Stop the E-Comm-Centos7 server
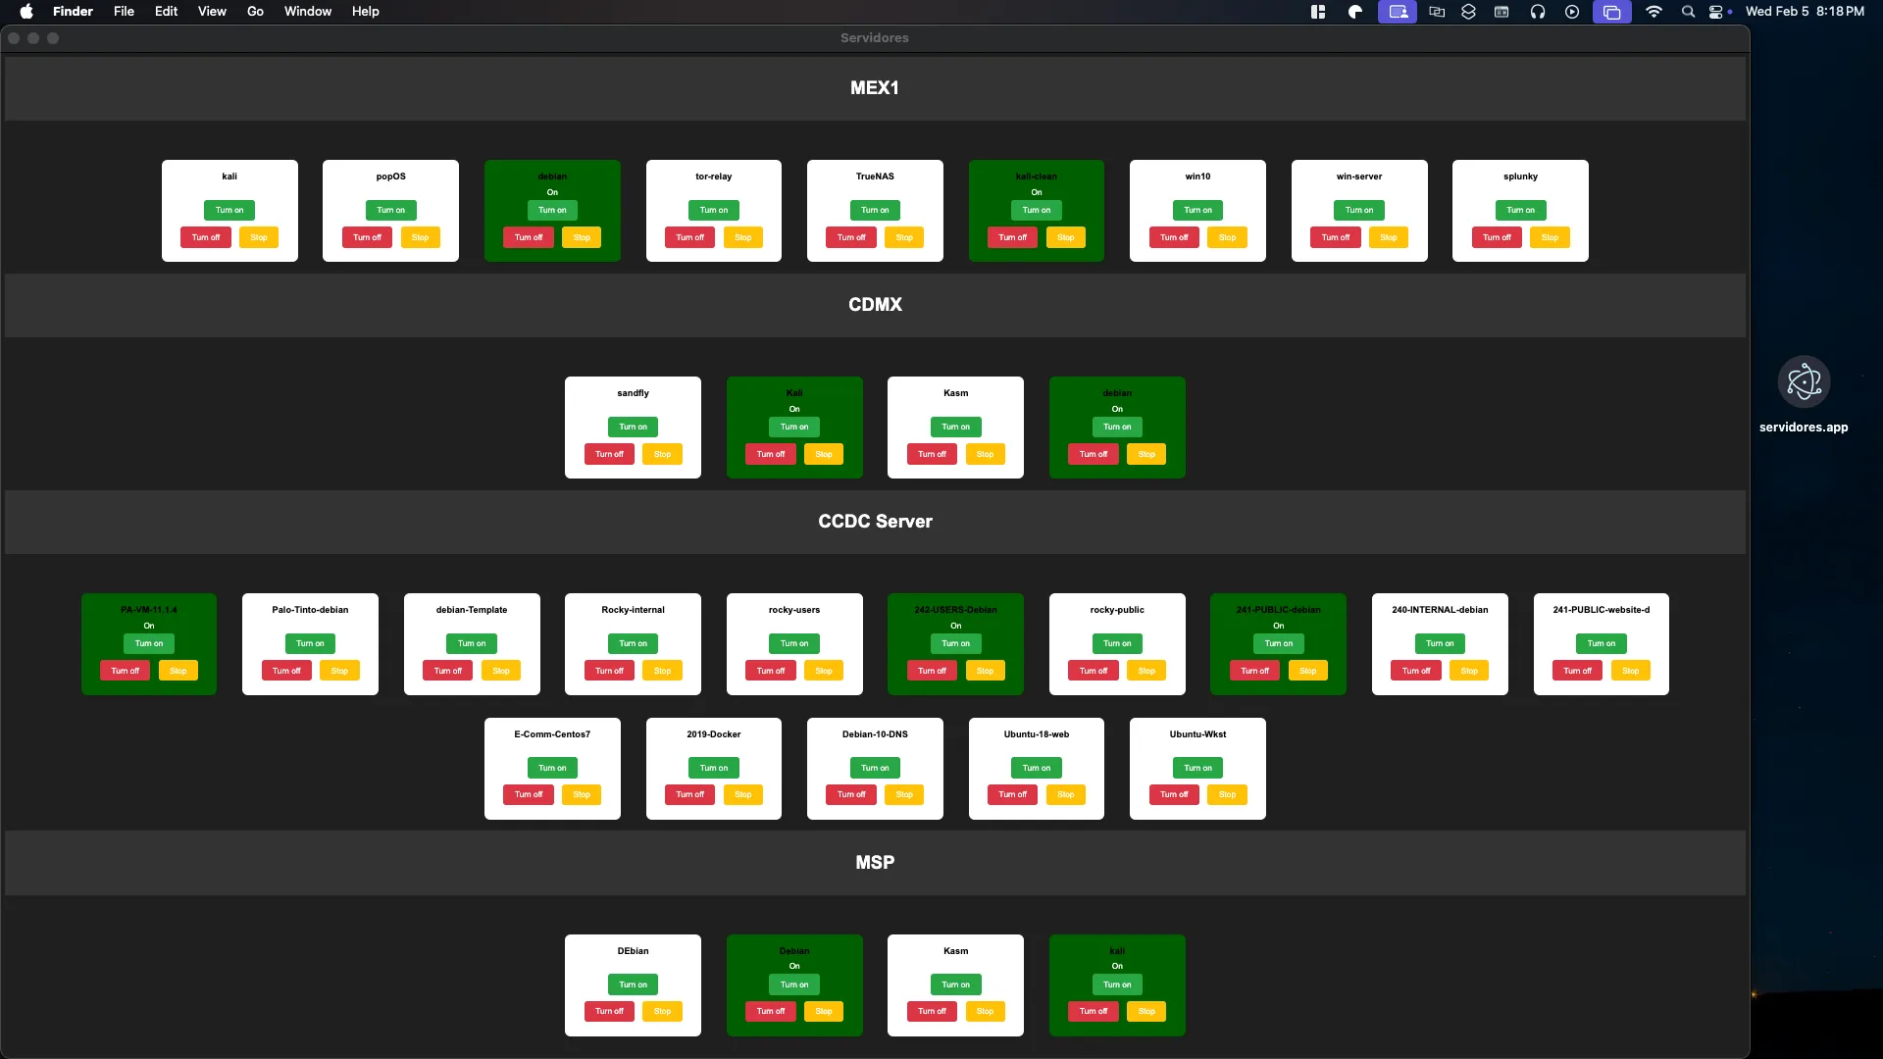 click(582, 794)
